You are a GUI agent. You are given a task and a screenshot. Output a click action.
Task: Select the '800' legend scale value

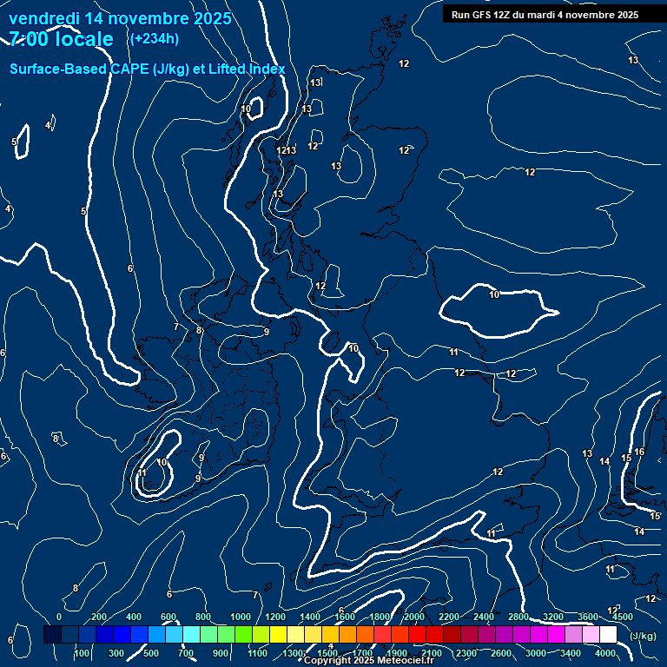click(x=203, y=617)
